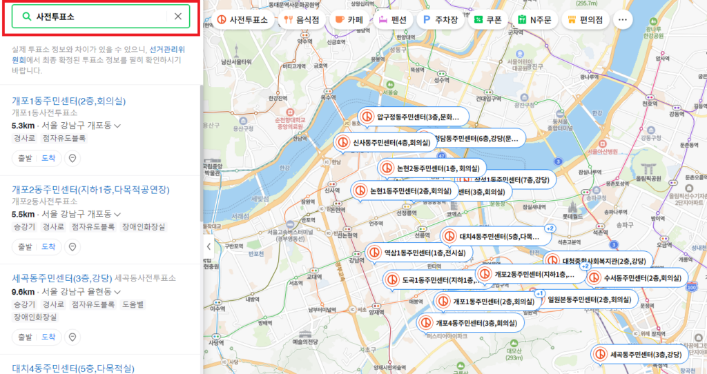The width and height of the screenshot is (707, 374).
Task: Click the 경사로 tag under 개포1동주민센터
Action: click(x=24, y=138)
